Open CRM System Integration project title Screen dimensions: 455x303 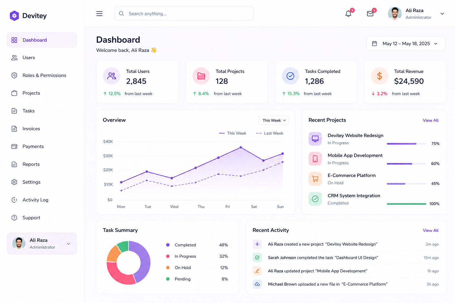coord(354,196)
